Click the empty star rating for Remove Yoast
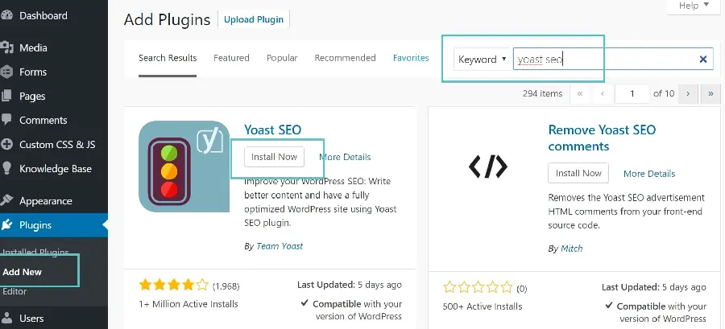 click(478, 287)
